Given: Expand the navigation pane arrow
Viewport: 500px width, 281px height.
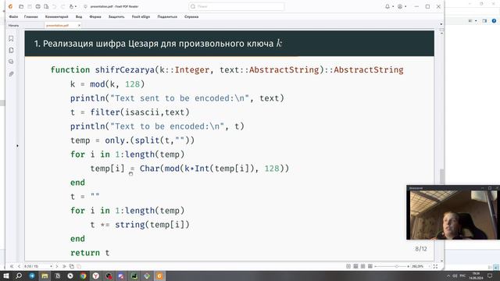Looking at the screenshot, I should pos(17,146).
